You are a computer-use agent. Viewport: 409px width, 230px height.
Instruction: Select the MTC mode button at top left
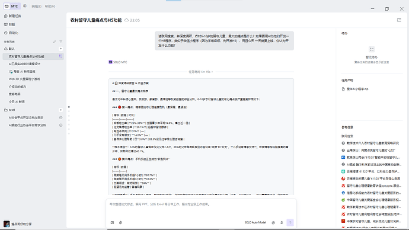pyautogui.click(x=12, y=6)
